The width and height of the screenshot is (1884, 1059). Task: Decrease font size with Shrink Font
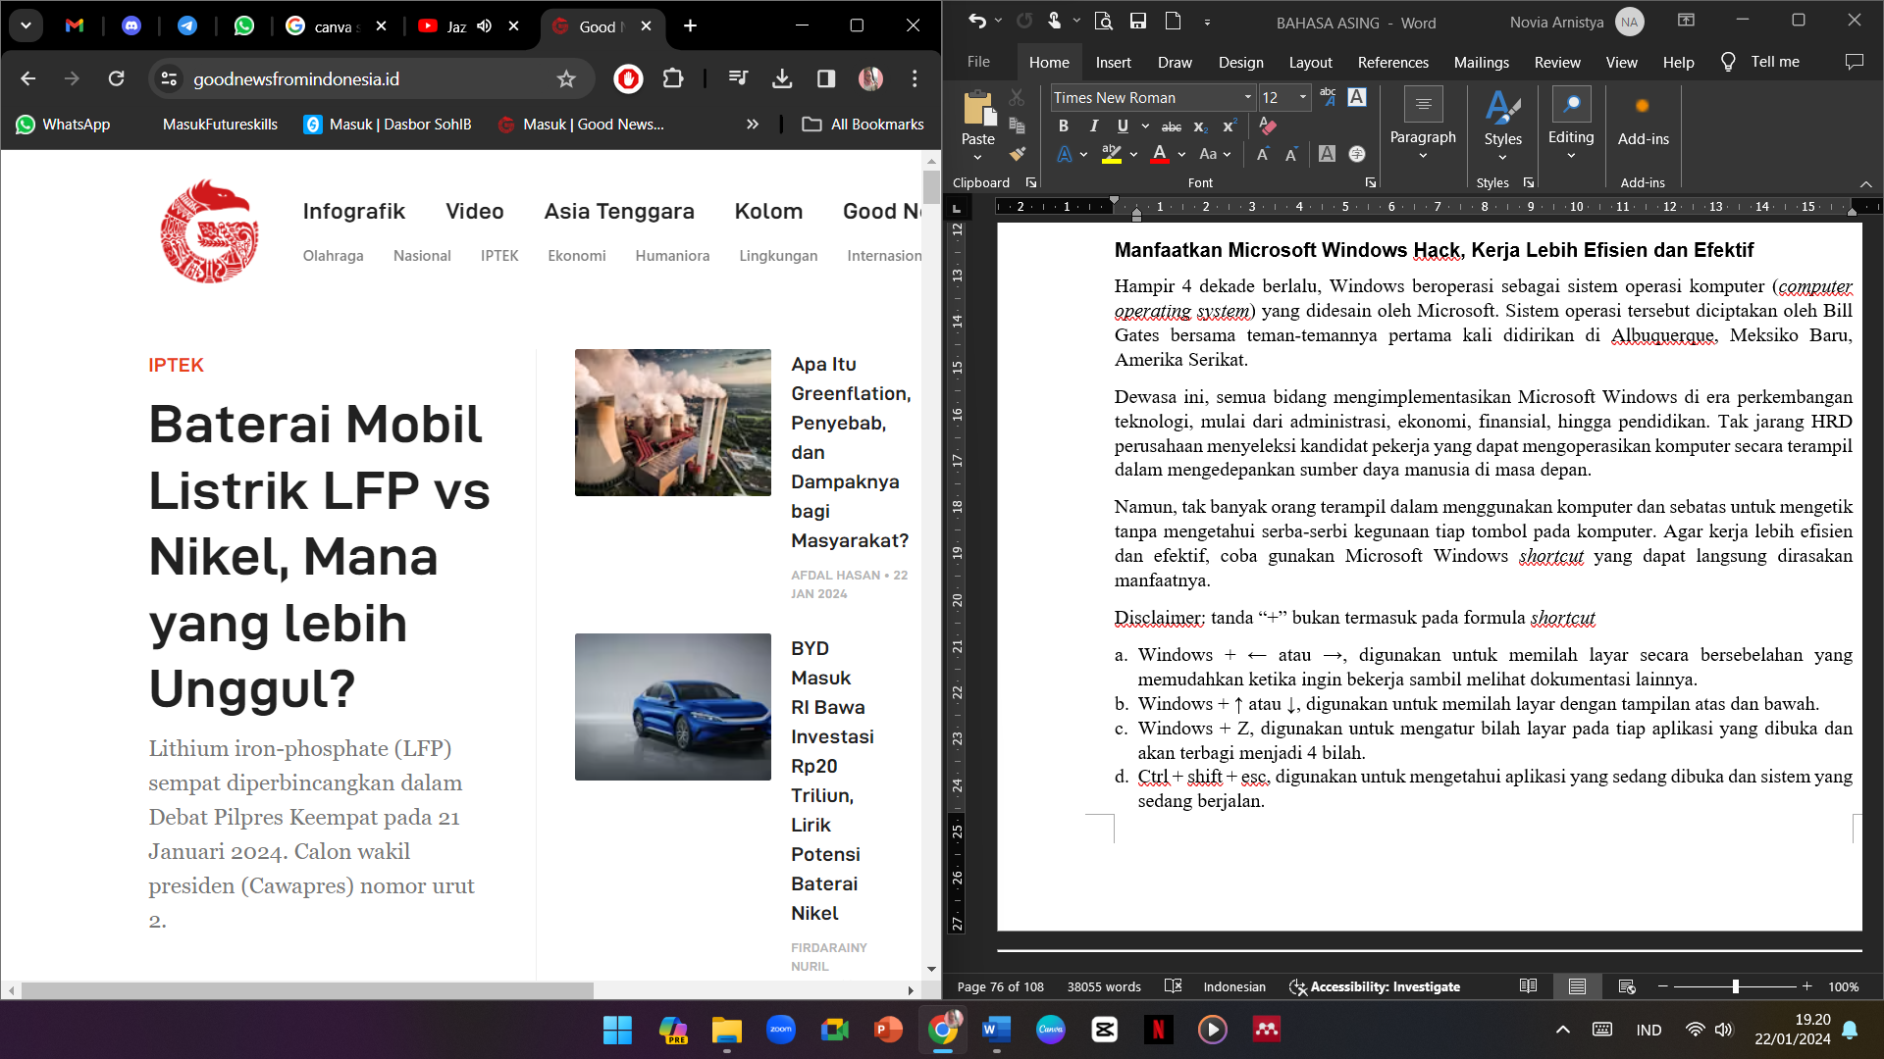coord(1291,154)
